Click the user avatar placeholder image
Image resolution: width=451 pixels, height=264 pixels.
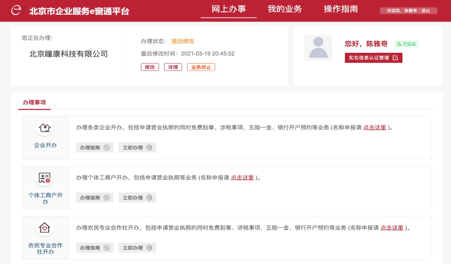click(x=318, y=48)
